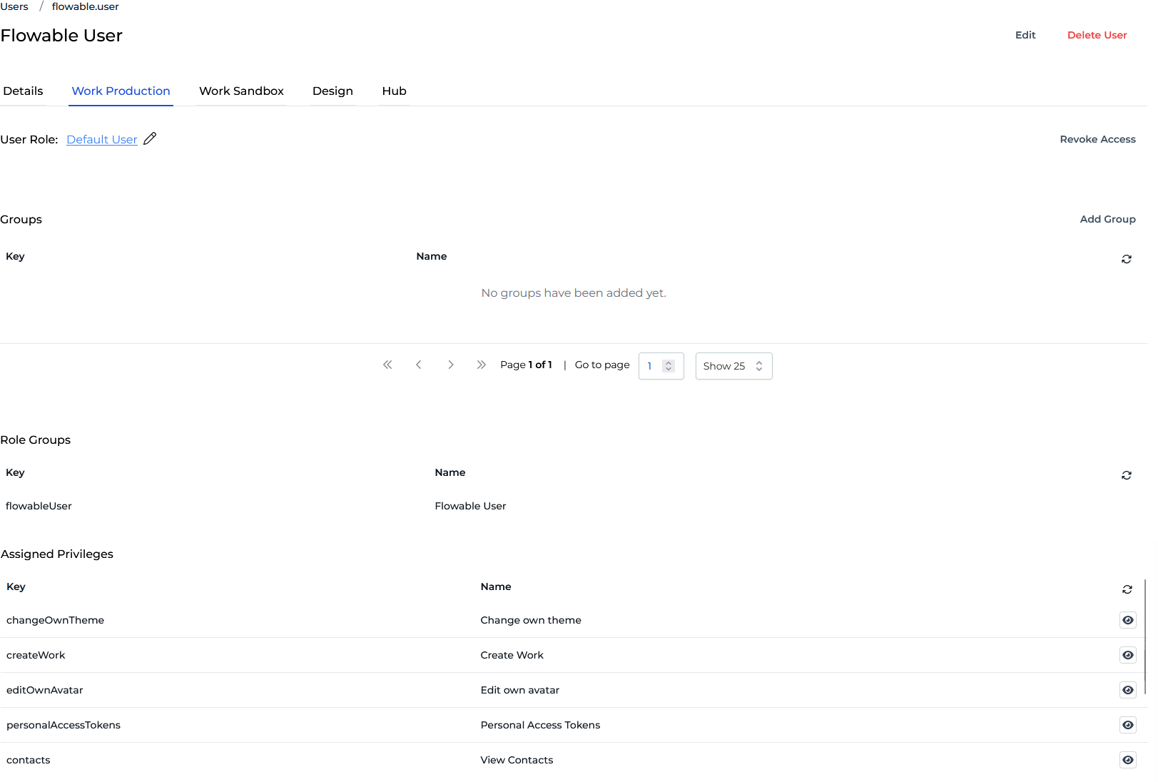1158x782 pixels.
Task: Jump to the first page of Groups
Action: coord(387,365)
